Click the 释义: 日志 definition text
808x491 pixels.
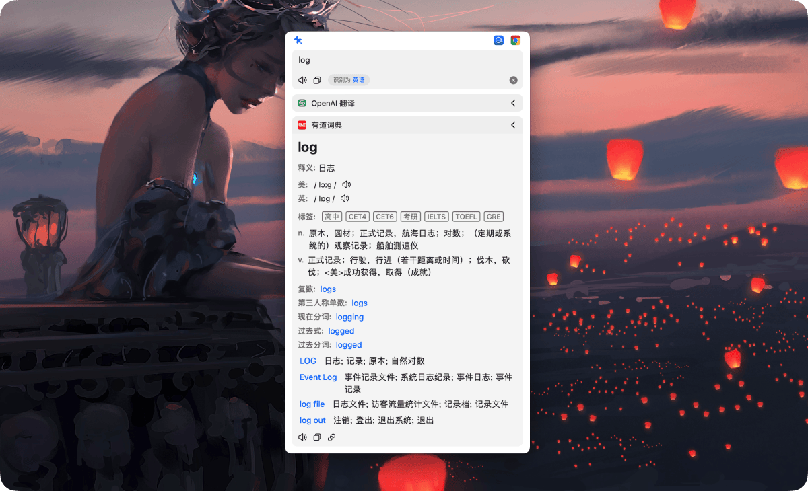(316, 168)
